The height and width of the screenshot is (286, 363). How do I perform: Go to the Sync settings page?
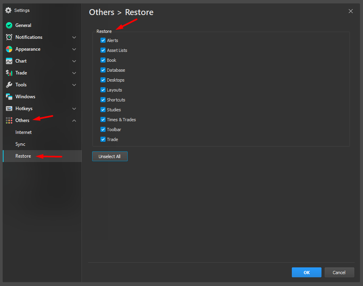click(20, 144)
